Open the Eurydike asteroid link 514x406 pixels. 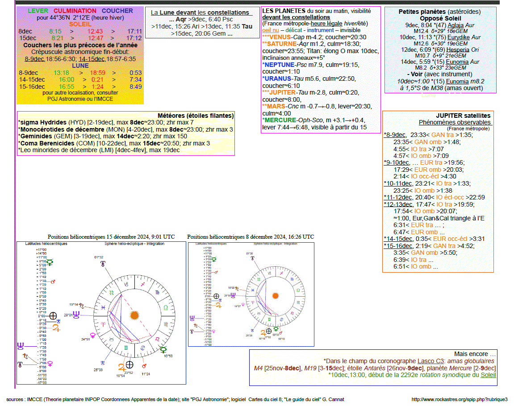(x=459, y=37)
